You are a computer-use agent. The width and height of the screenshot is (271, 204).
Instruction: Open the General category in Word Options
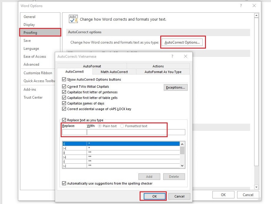[x=40, y=17]
